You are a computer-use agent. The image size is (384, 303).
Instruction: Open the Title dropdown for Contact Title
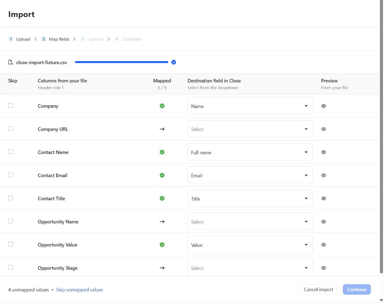tap(250, 198)
